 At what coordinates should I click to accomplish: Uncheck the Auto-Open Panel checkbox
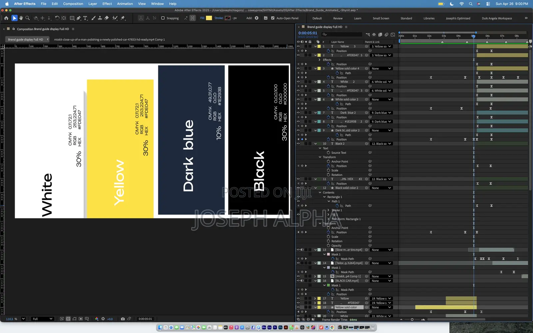click(x=273, y=18)
